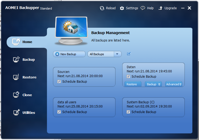Click the Clone sidebar icon
This screenshot has width=199, height=140.
[16, 95]
